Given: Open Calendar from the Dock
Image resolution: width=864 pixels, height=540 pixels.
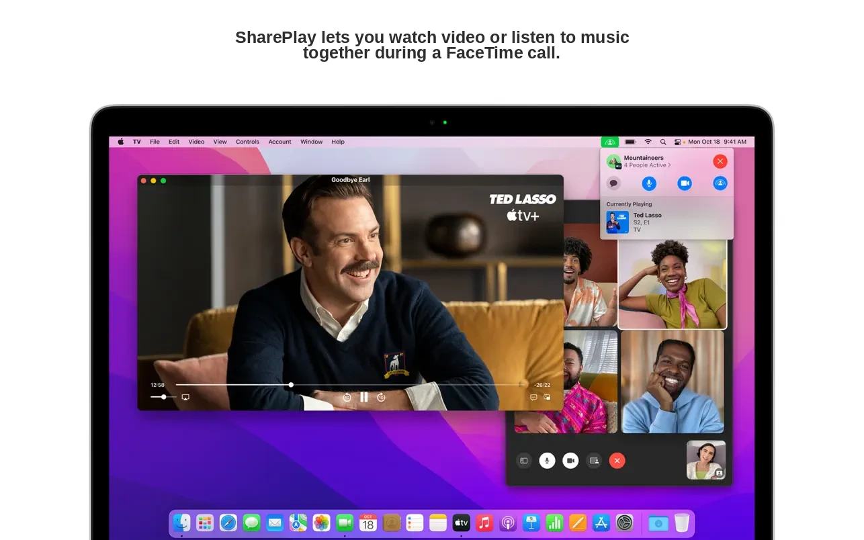Looking at the screenshot, I should tap(368, 523).
